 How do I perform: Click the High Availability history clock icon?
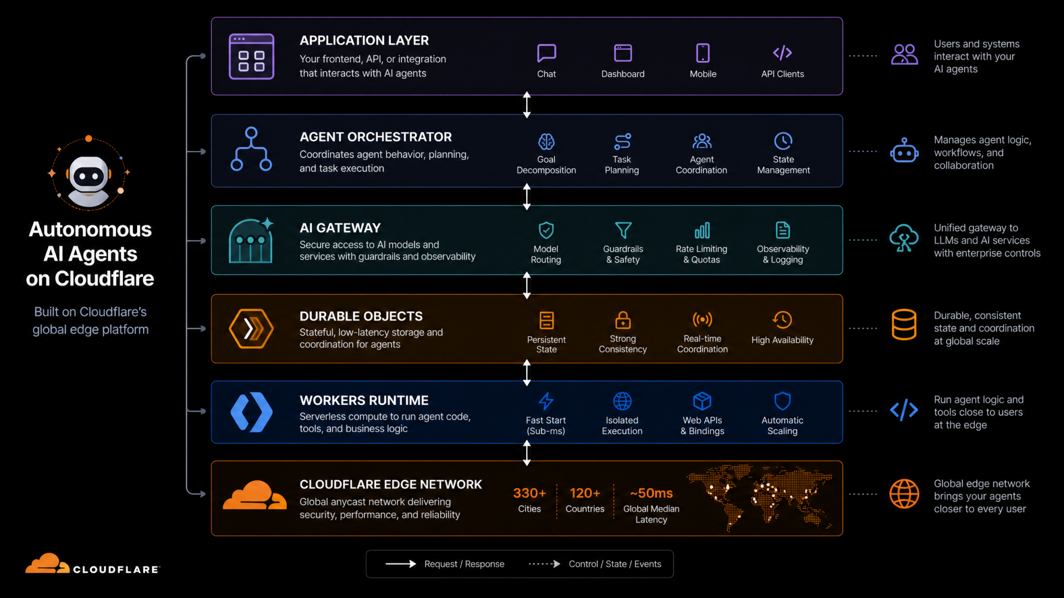pyautogui.click(x=782, y=320)
